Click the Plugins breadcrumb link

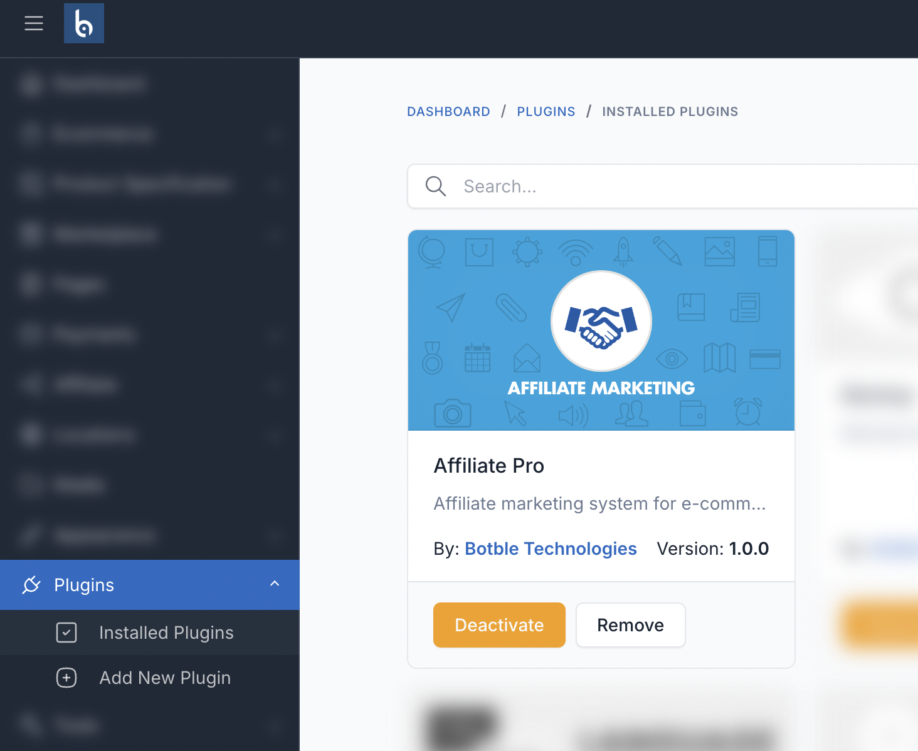[x=546, y=112]
